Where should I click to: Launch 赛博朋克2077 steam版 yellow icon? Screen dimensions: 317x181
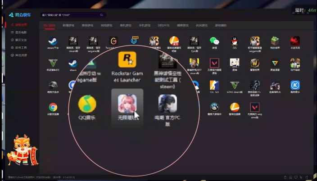(194, 63)
